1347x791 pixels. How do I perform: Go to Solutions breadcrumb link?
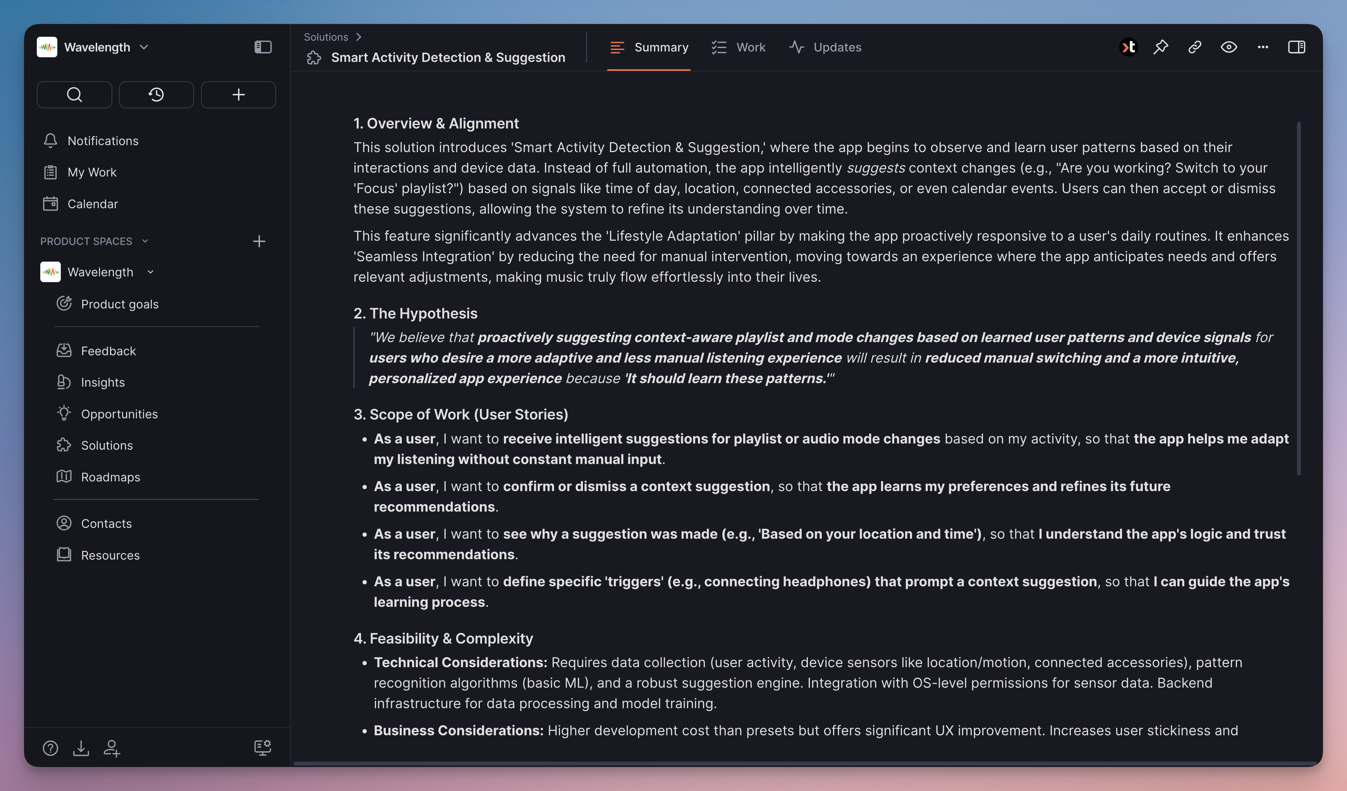click(326, 37)
